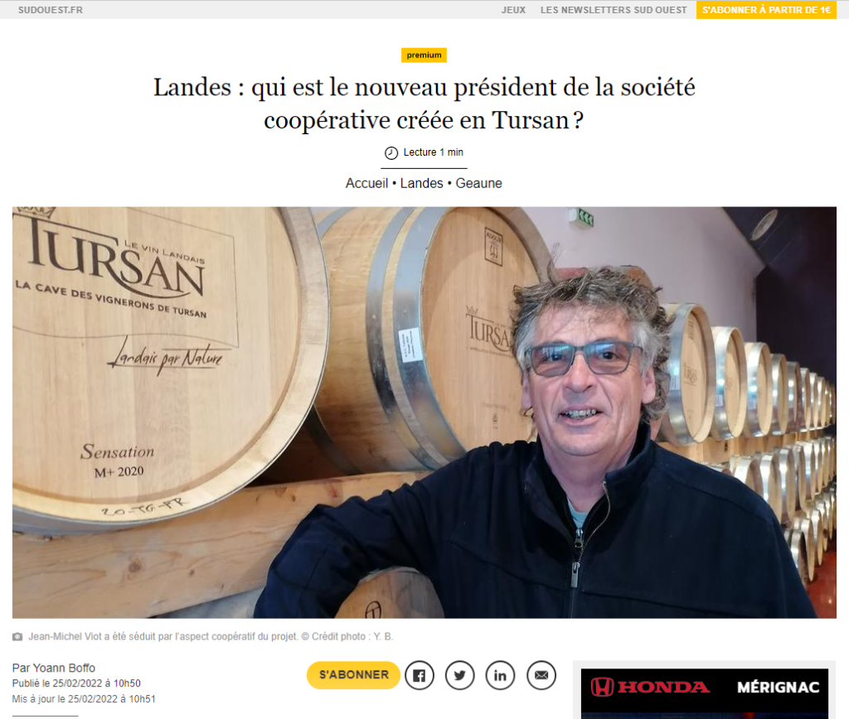The image size is (849, 719).
Task: Click the camera icon by the photo caption
Action: pos(17,637)
